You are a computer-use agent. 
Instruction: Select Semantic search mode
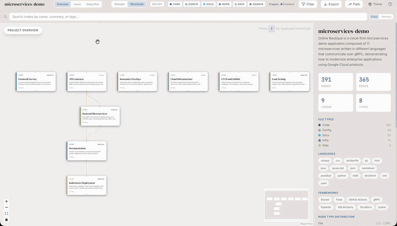(386, 17)
